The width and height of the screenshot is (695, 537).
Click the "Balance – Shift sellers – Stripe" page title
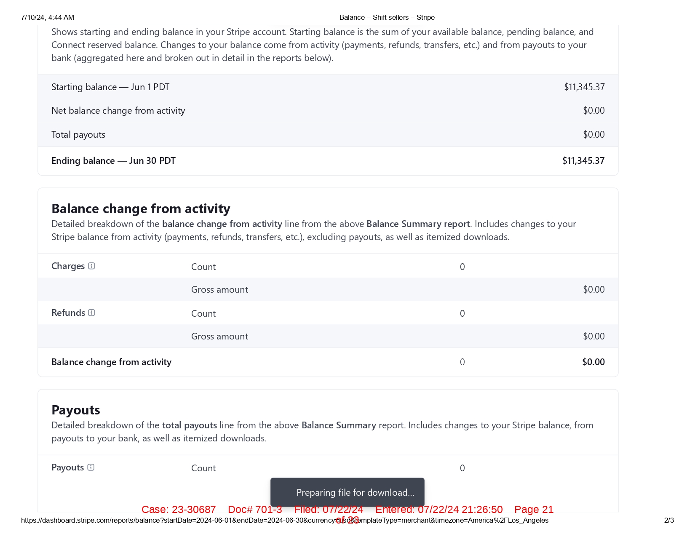pos(387,18)
